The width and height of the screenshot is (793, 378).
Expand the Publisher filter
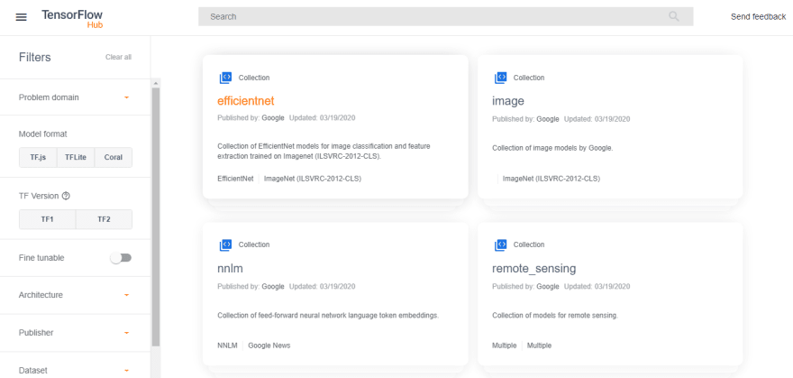click(x=76, y=333)
